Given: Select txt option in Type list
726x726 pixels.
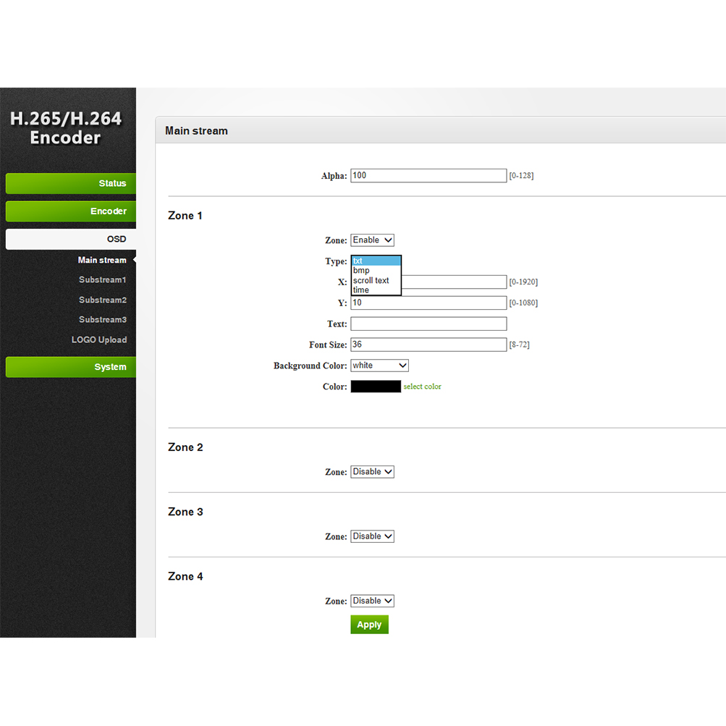Looking at the screenshot, I should pyautogui.click(x=376, y=261).
